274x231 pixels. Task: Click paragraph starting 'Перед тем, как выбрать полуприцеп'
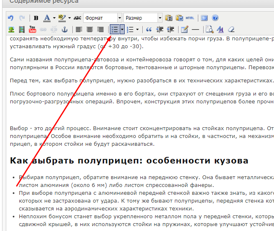[142, 81]
